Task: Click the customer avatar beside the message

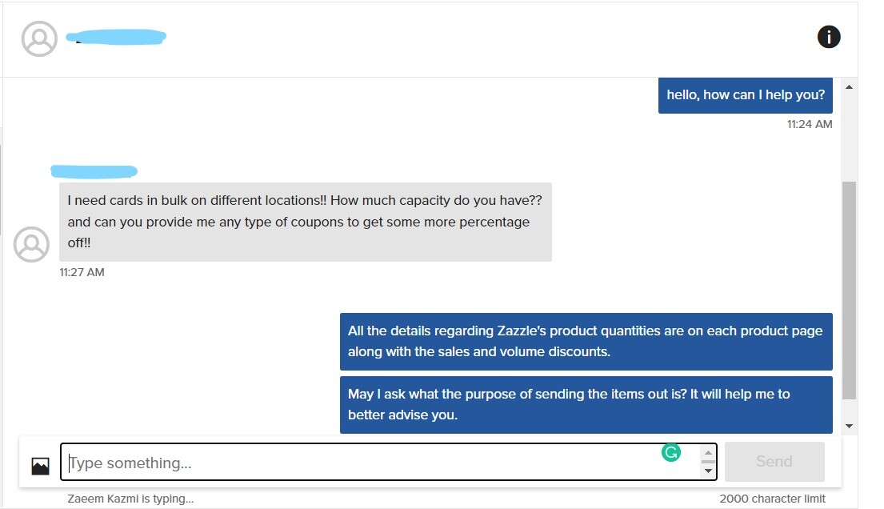Action: click(31, 244)
